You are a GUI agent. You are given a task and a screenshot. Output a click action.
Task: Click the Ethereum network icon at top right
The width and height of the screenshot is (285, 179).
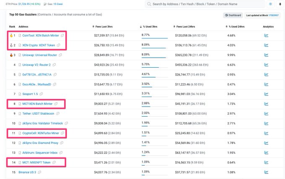(x=280, y=4)
